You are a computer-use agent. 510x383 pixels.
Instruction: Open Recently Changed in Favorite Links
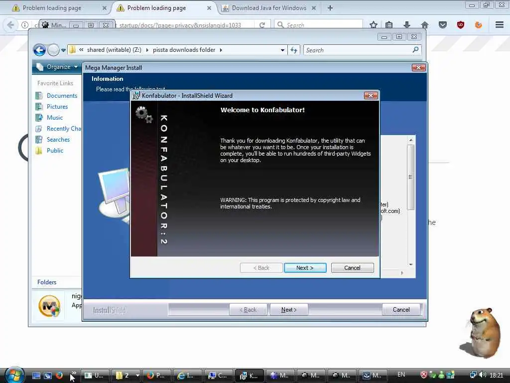click(64, 129)
